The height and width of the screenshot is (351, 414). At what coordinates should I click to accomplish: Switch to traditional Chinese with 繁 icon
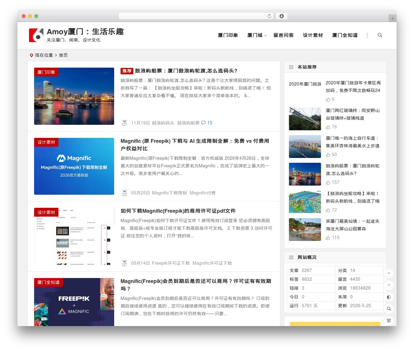tap(389, 321)
